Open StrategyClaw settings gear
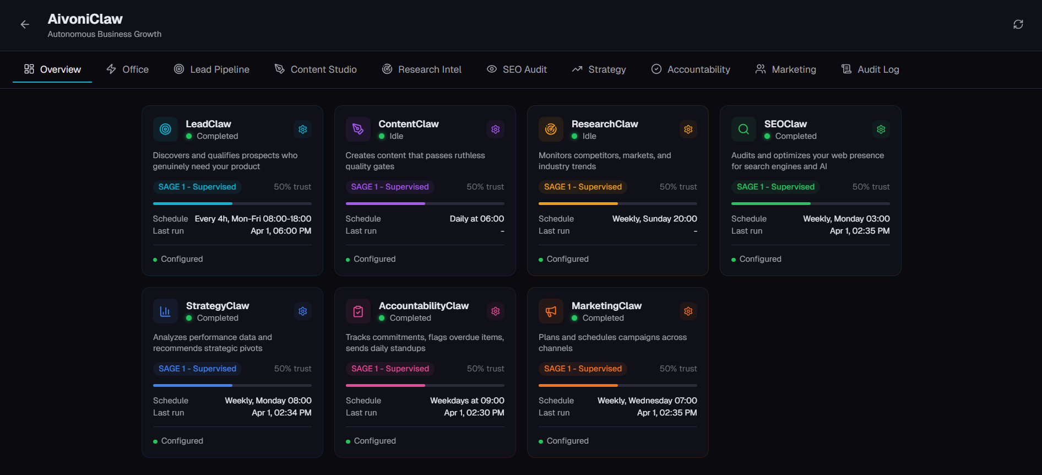The height and width of the screenshot is (475, 1042). 303,311
